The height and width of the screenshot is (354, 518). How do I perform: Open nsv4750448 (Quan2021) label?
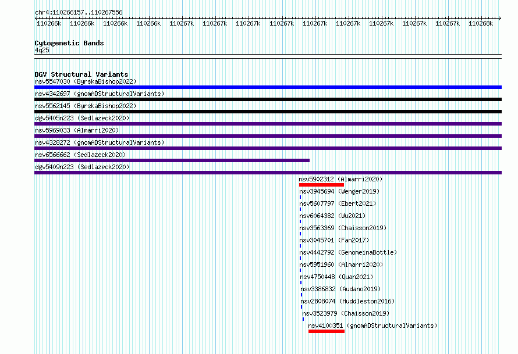point(336,277)
